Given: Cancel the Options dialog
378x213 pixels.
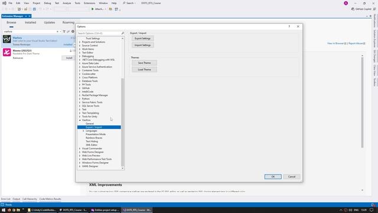Looking at the screenshot, I should (291, 176).
